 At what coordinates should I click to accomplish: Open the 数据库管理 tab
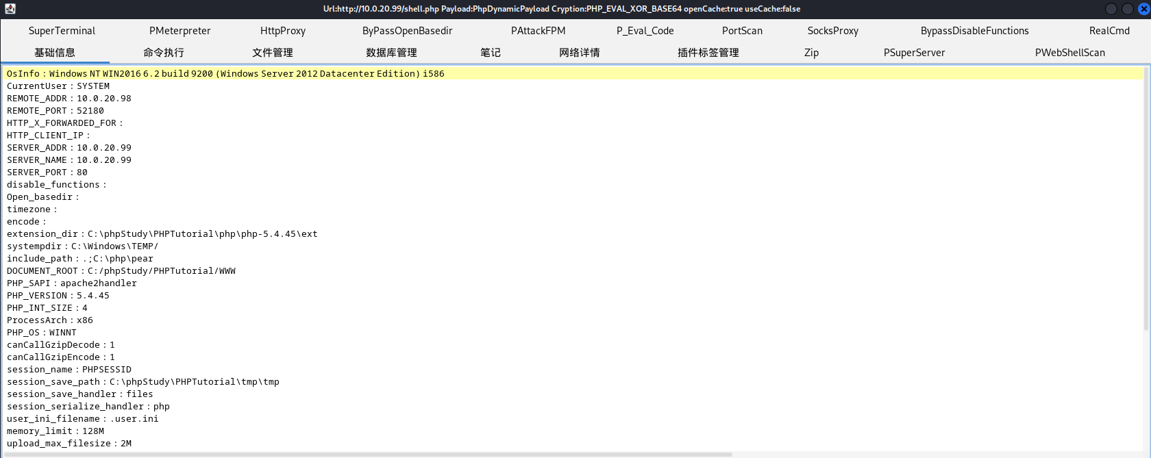[x=391, y=53]
